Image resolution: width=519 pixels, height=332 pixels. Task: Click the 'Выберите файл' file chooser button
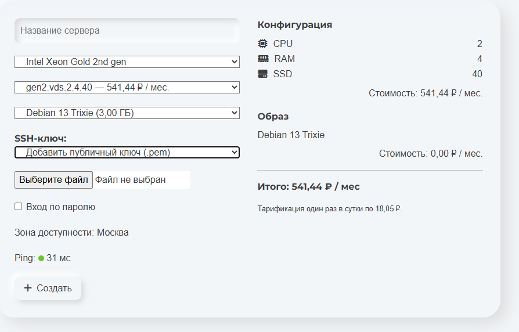[53, 180]
